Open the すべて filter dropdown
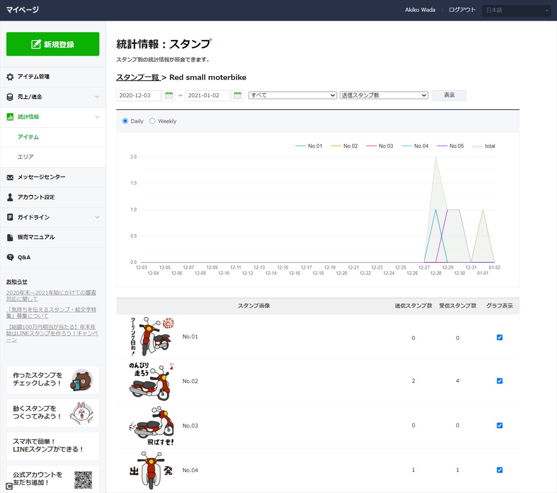Viewport: 557px width, 493px height. [293, 95]
